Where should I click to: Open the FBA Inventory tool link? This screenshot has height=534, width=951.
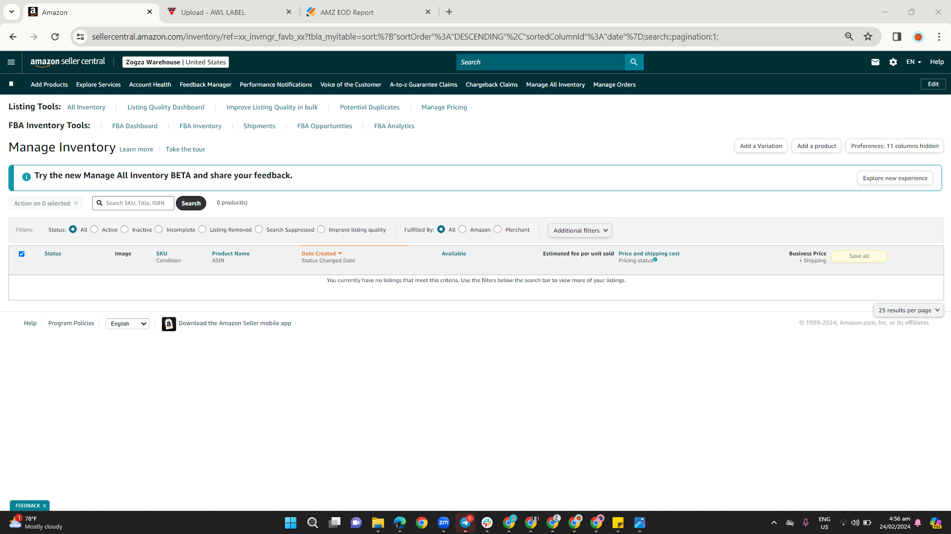[x=200, y=126]
